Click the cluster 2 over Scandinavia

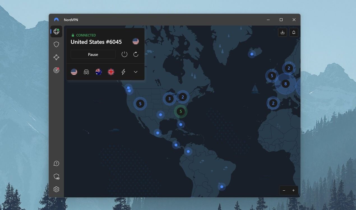289,68
